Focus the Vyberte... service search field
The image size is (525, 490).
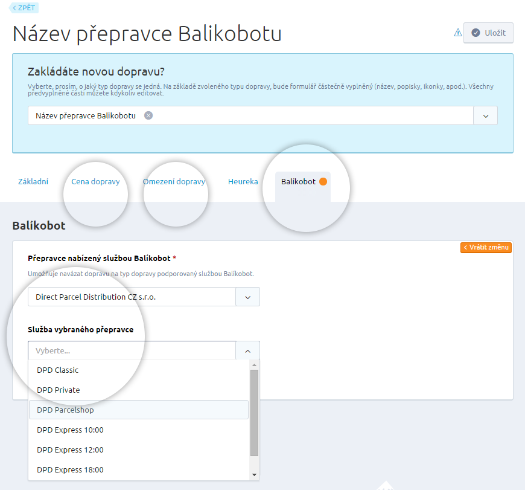click(132, 350)
